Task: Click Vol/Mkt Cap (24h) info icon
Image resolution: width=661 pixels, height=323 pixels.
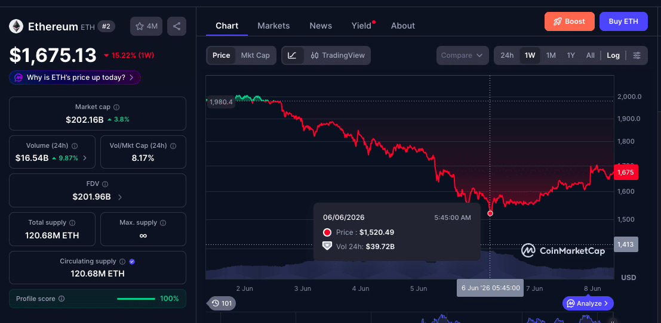Action: point(173,146)
